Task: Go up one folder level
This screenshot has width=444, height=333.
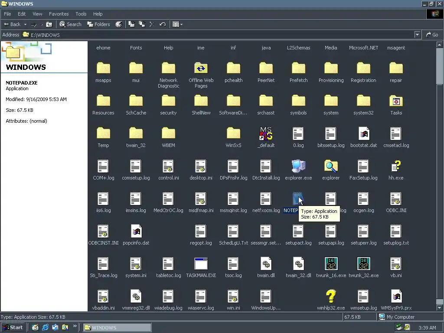Action: tap(49, 24)
